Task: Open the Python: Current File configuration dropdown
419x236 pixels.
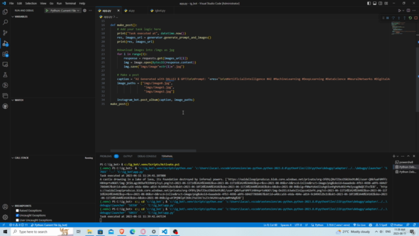Action: (x=65, y=10)
